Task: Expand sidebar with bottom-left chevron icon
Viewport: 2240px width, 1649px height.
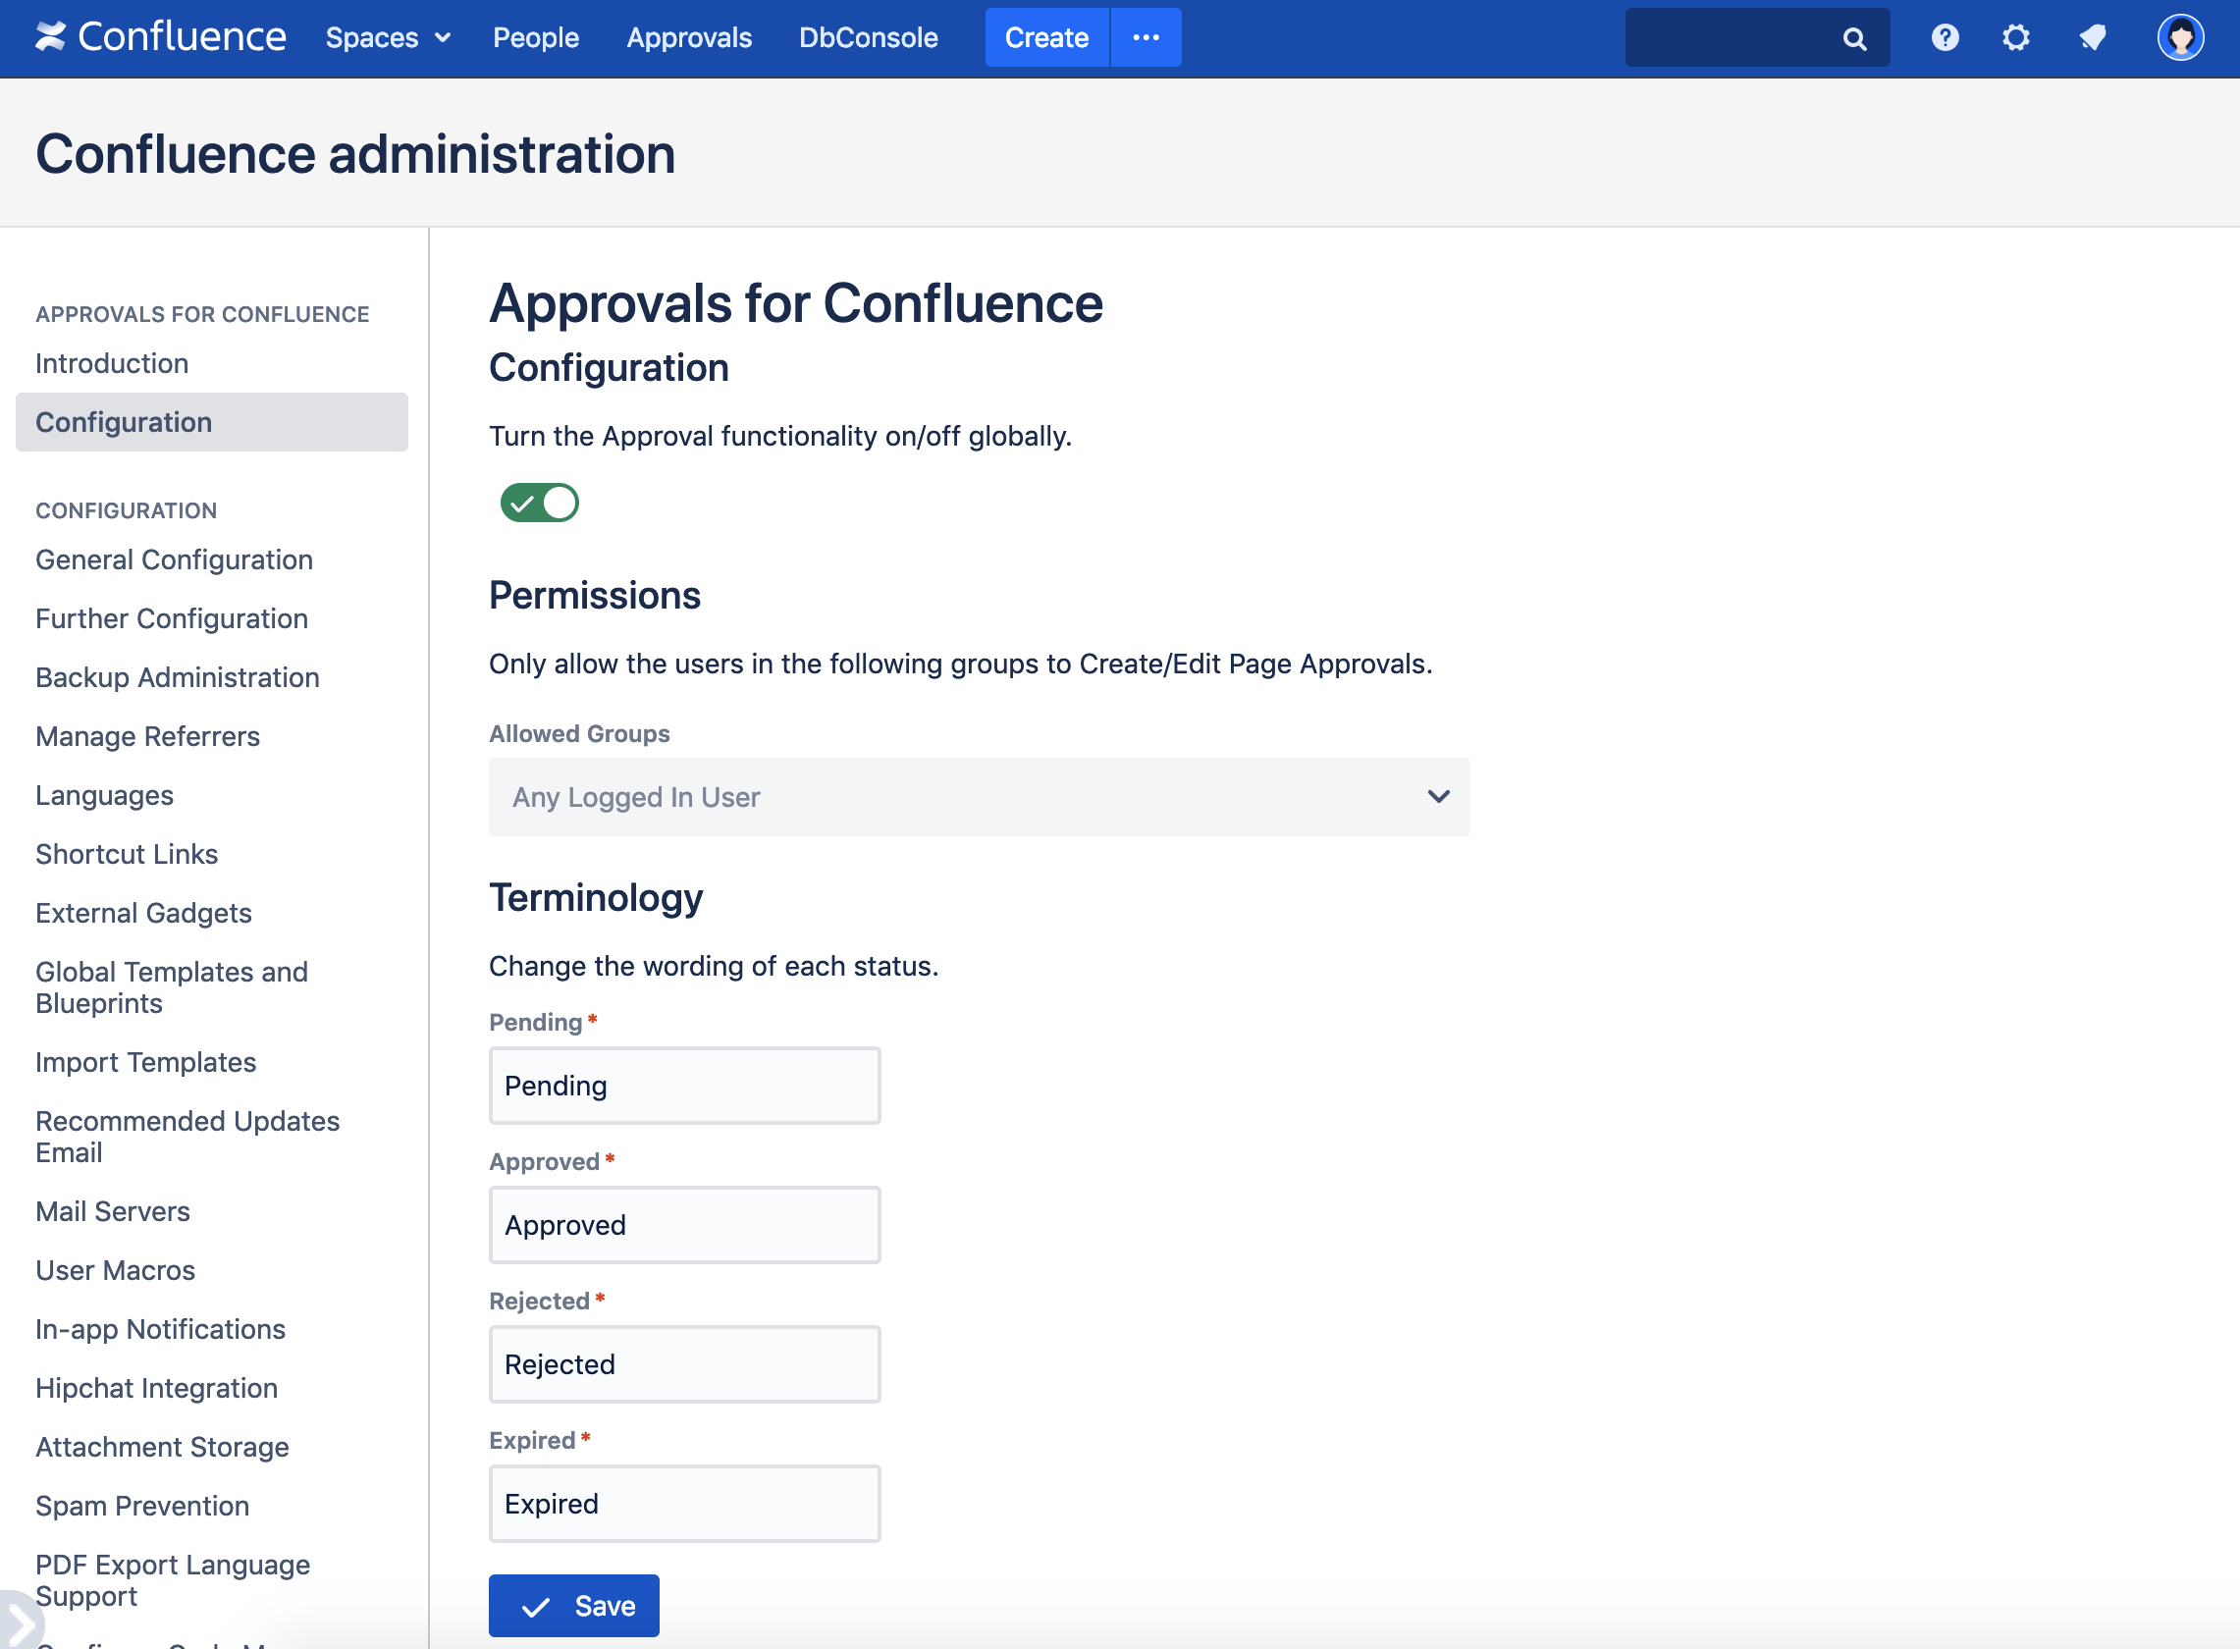Action: point(20,1625)
